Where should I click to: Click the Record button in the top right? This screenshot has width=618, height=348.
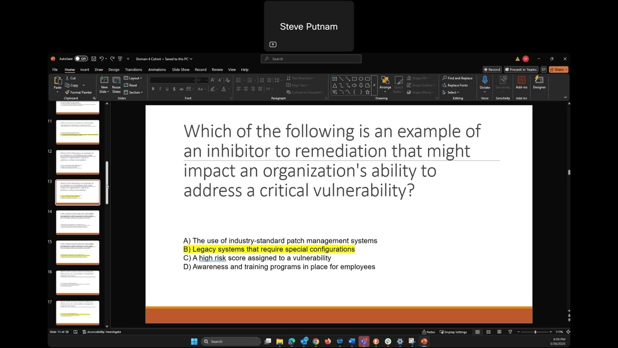[492, 70]
